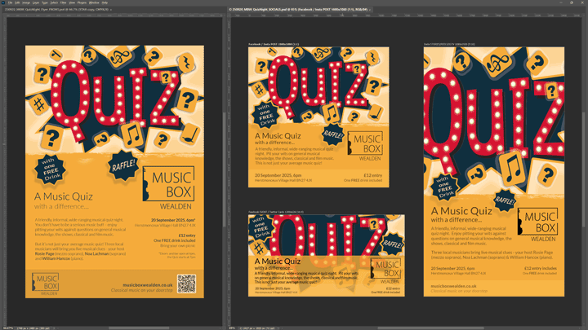Open the Edit menu
The image size is (588, 330).
[17, 2]
